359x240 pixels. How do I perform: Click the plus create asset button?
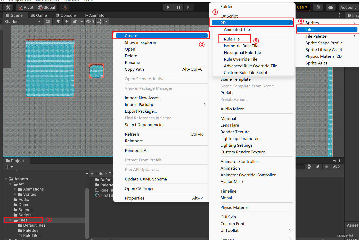point(9,167)
